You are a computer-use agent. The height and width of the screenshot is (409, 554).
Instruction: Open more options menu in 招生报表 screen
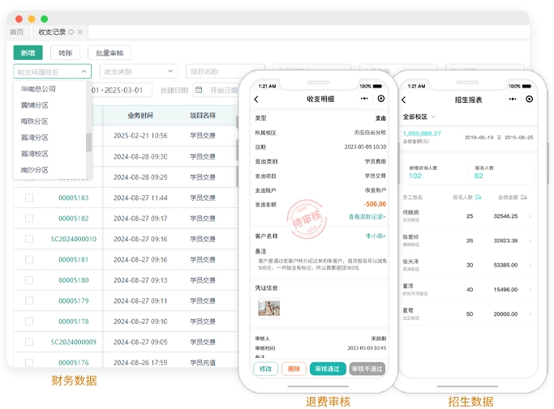pos(513,99)
